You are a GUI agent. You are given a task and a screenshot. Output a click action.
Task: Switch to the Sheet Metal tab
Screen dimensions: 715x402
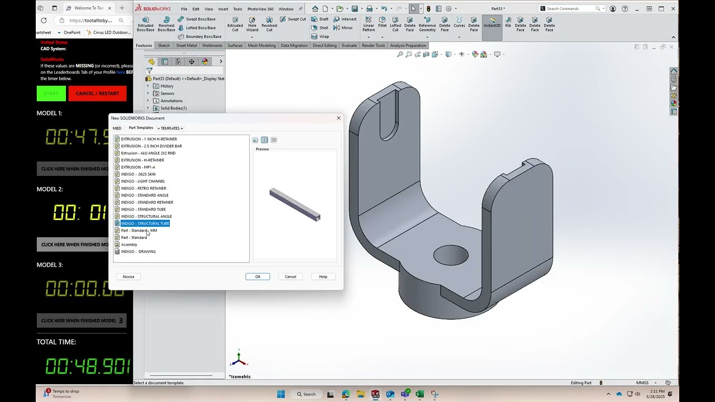point(187,45)
